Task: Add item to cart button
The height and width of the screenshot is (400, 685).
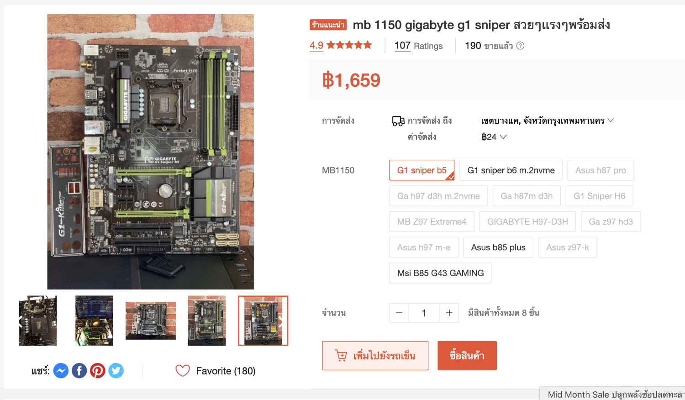Action: point(375,356)
